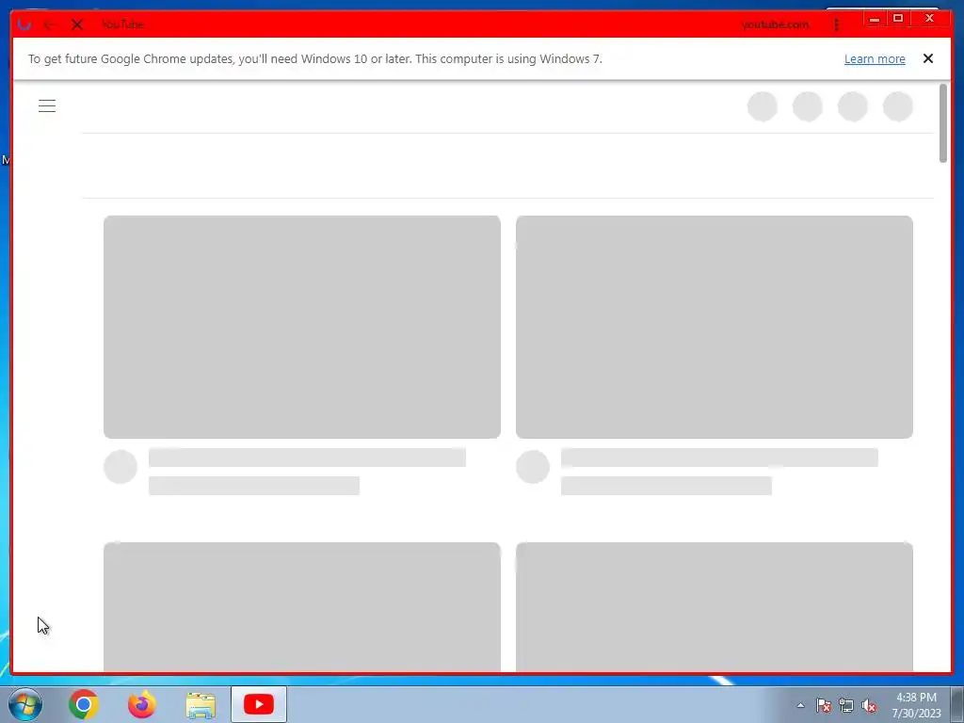Maximize the YouTube window

[x=897, y=19]
